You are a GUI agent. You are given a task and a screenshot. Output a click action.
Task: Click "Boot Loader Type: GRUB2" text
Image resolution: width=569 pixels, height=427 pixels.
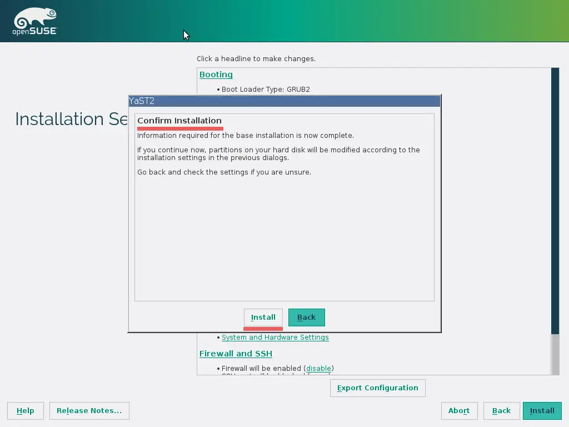pos(266,90)
